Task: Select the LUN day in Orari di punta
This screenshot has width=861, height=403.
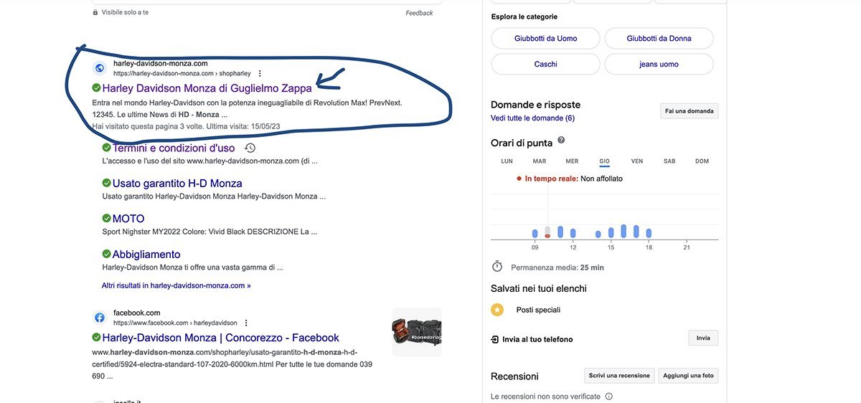Action: coord(507,161)
